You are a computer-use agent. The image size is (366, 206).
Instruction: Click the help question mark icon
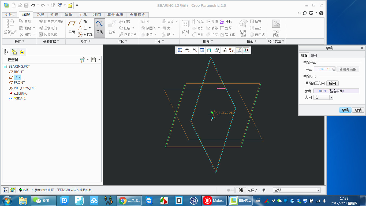coord(321,13)
